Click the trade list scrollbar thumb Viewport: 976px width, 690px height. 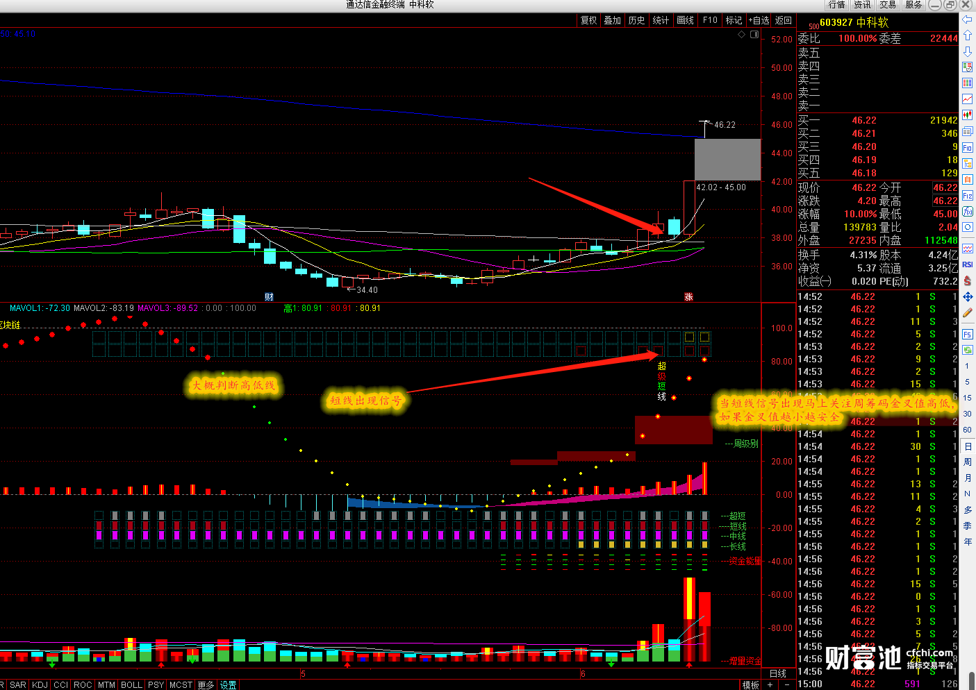(x=973, y=680)
